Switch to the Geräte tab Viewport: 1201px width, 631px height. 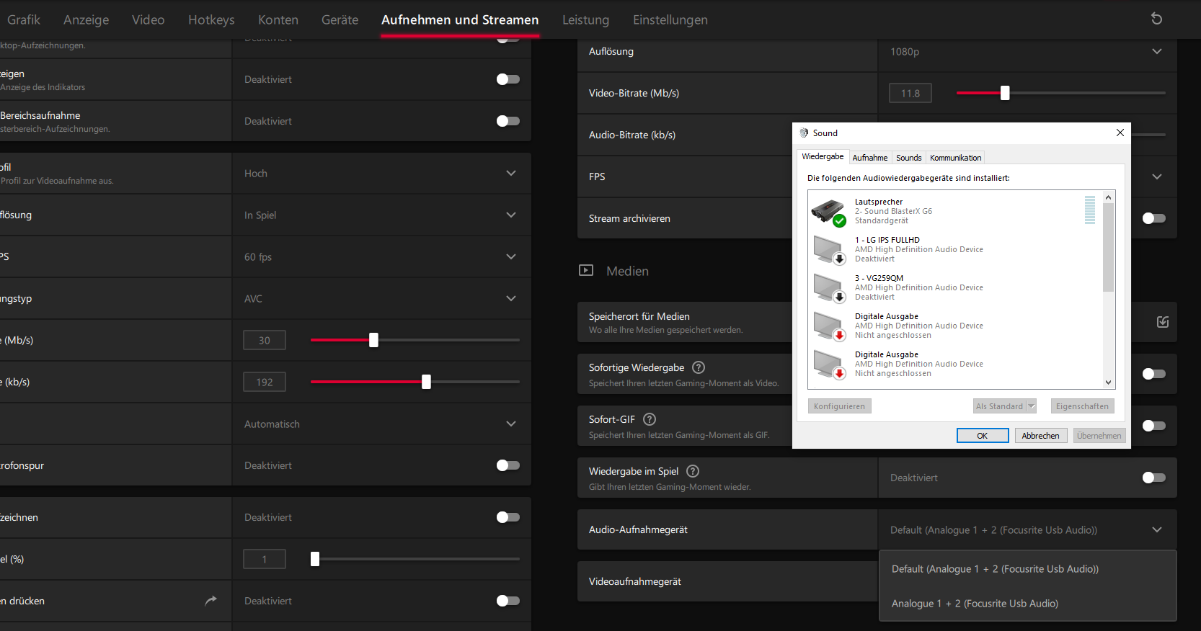tap(340, 19)
